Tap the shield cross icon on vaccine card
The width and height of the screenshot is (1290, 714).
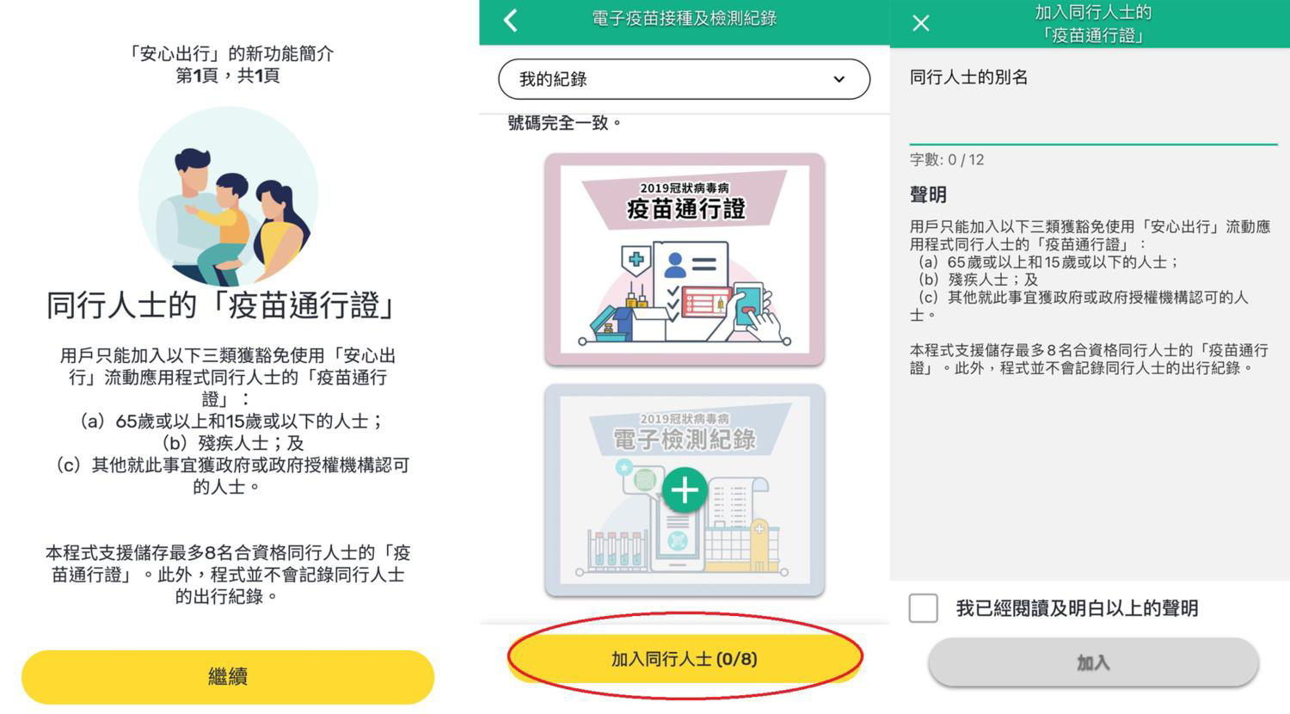pos(636,260)
